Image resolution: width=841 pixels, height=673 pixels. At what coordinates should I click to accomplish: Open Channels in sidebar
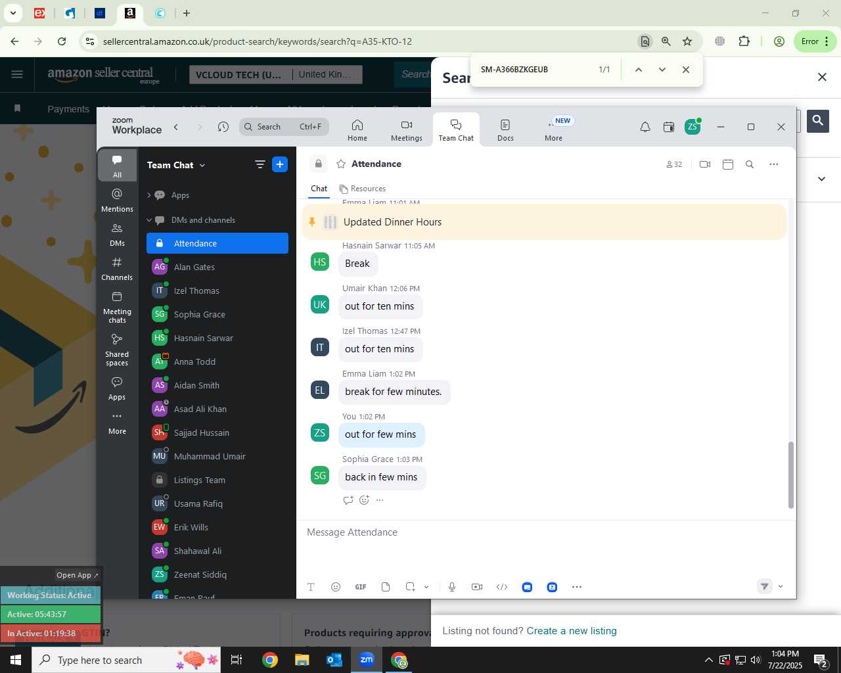pyautogui.click(x=117, y=269)
